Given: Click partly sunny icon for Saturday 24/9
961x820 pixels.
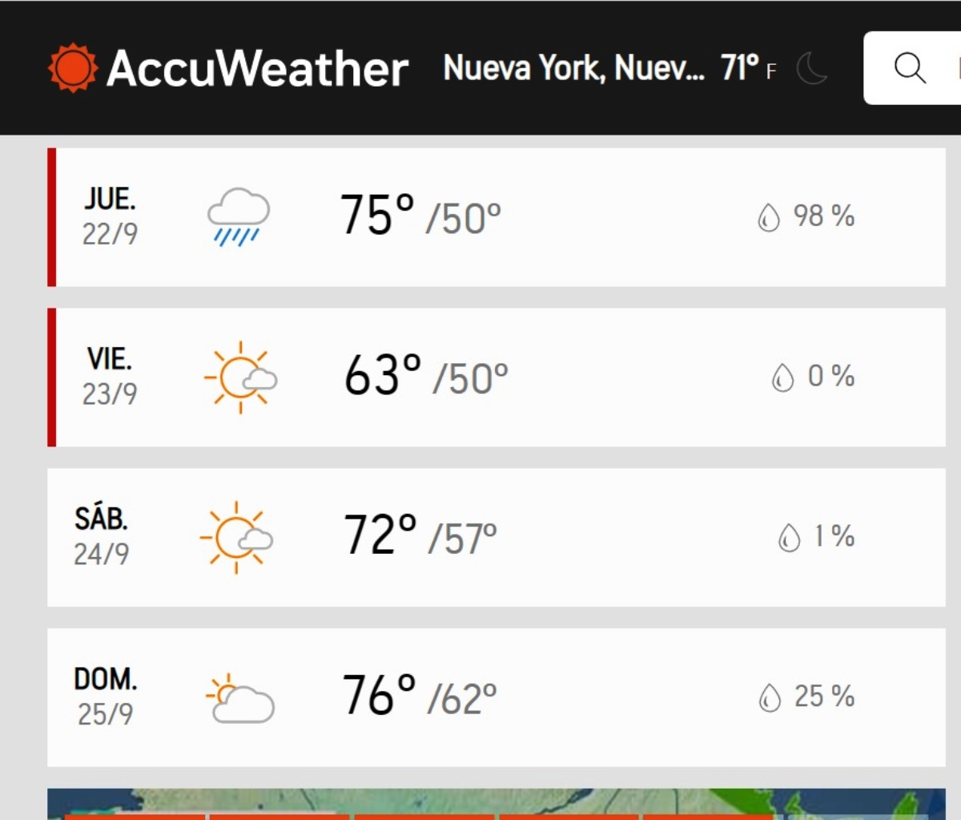Looking at the screenshot, I should pos(236,537).
